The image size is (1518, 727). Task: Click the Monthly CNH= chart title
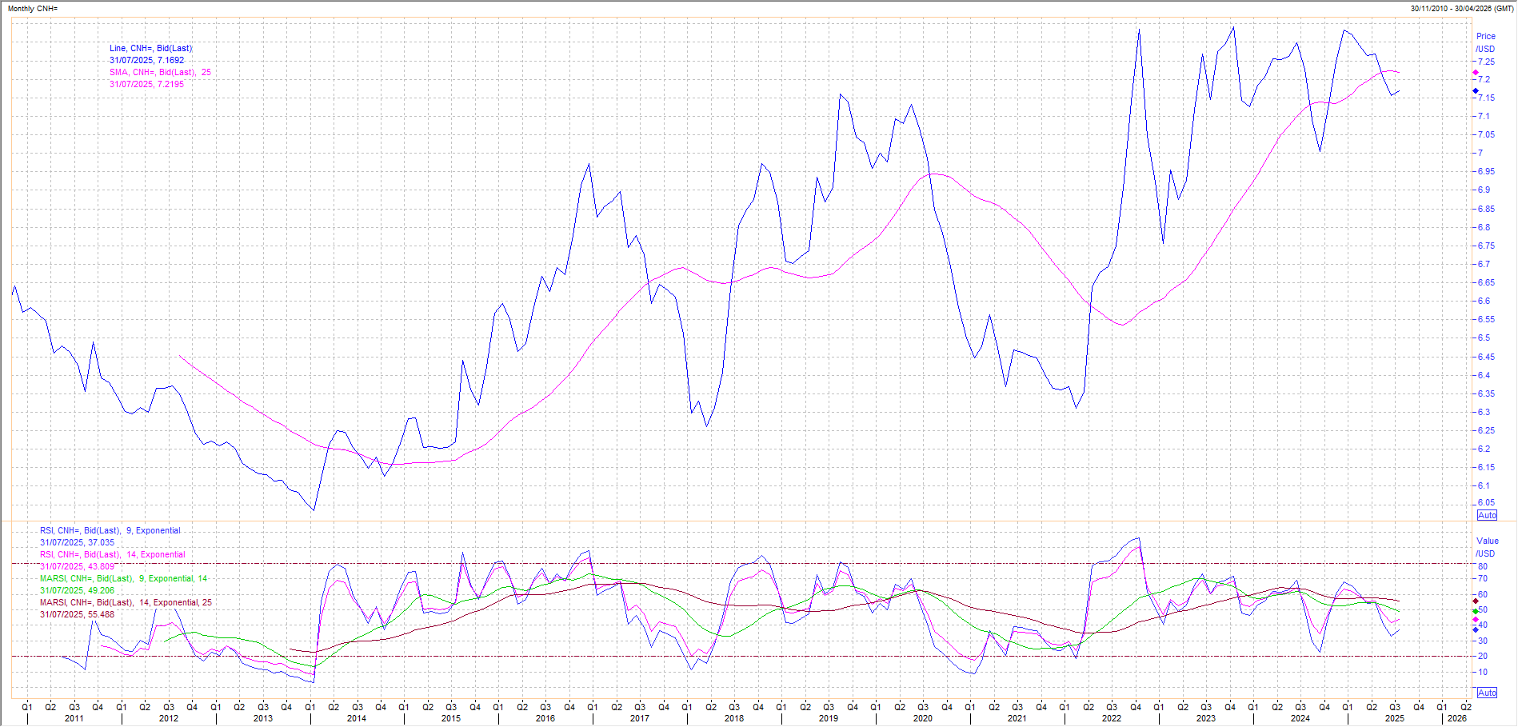[33, 9]
